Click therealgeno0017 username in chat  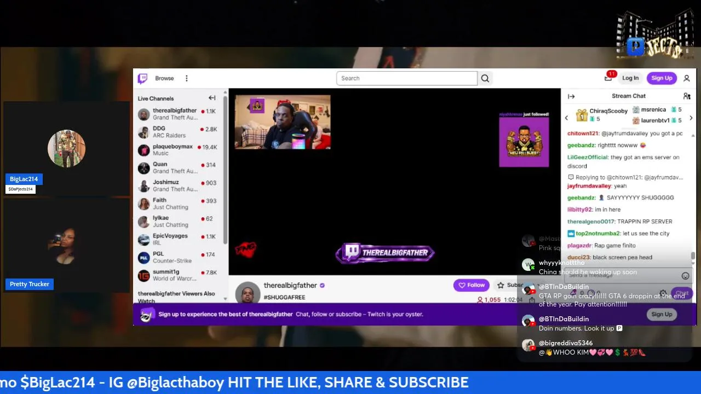[591, 222]
